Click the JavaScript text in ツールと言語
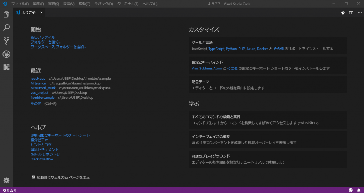The width and height of the screenshot is (364, 193). (199, 49)
